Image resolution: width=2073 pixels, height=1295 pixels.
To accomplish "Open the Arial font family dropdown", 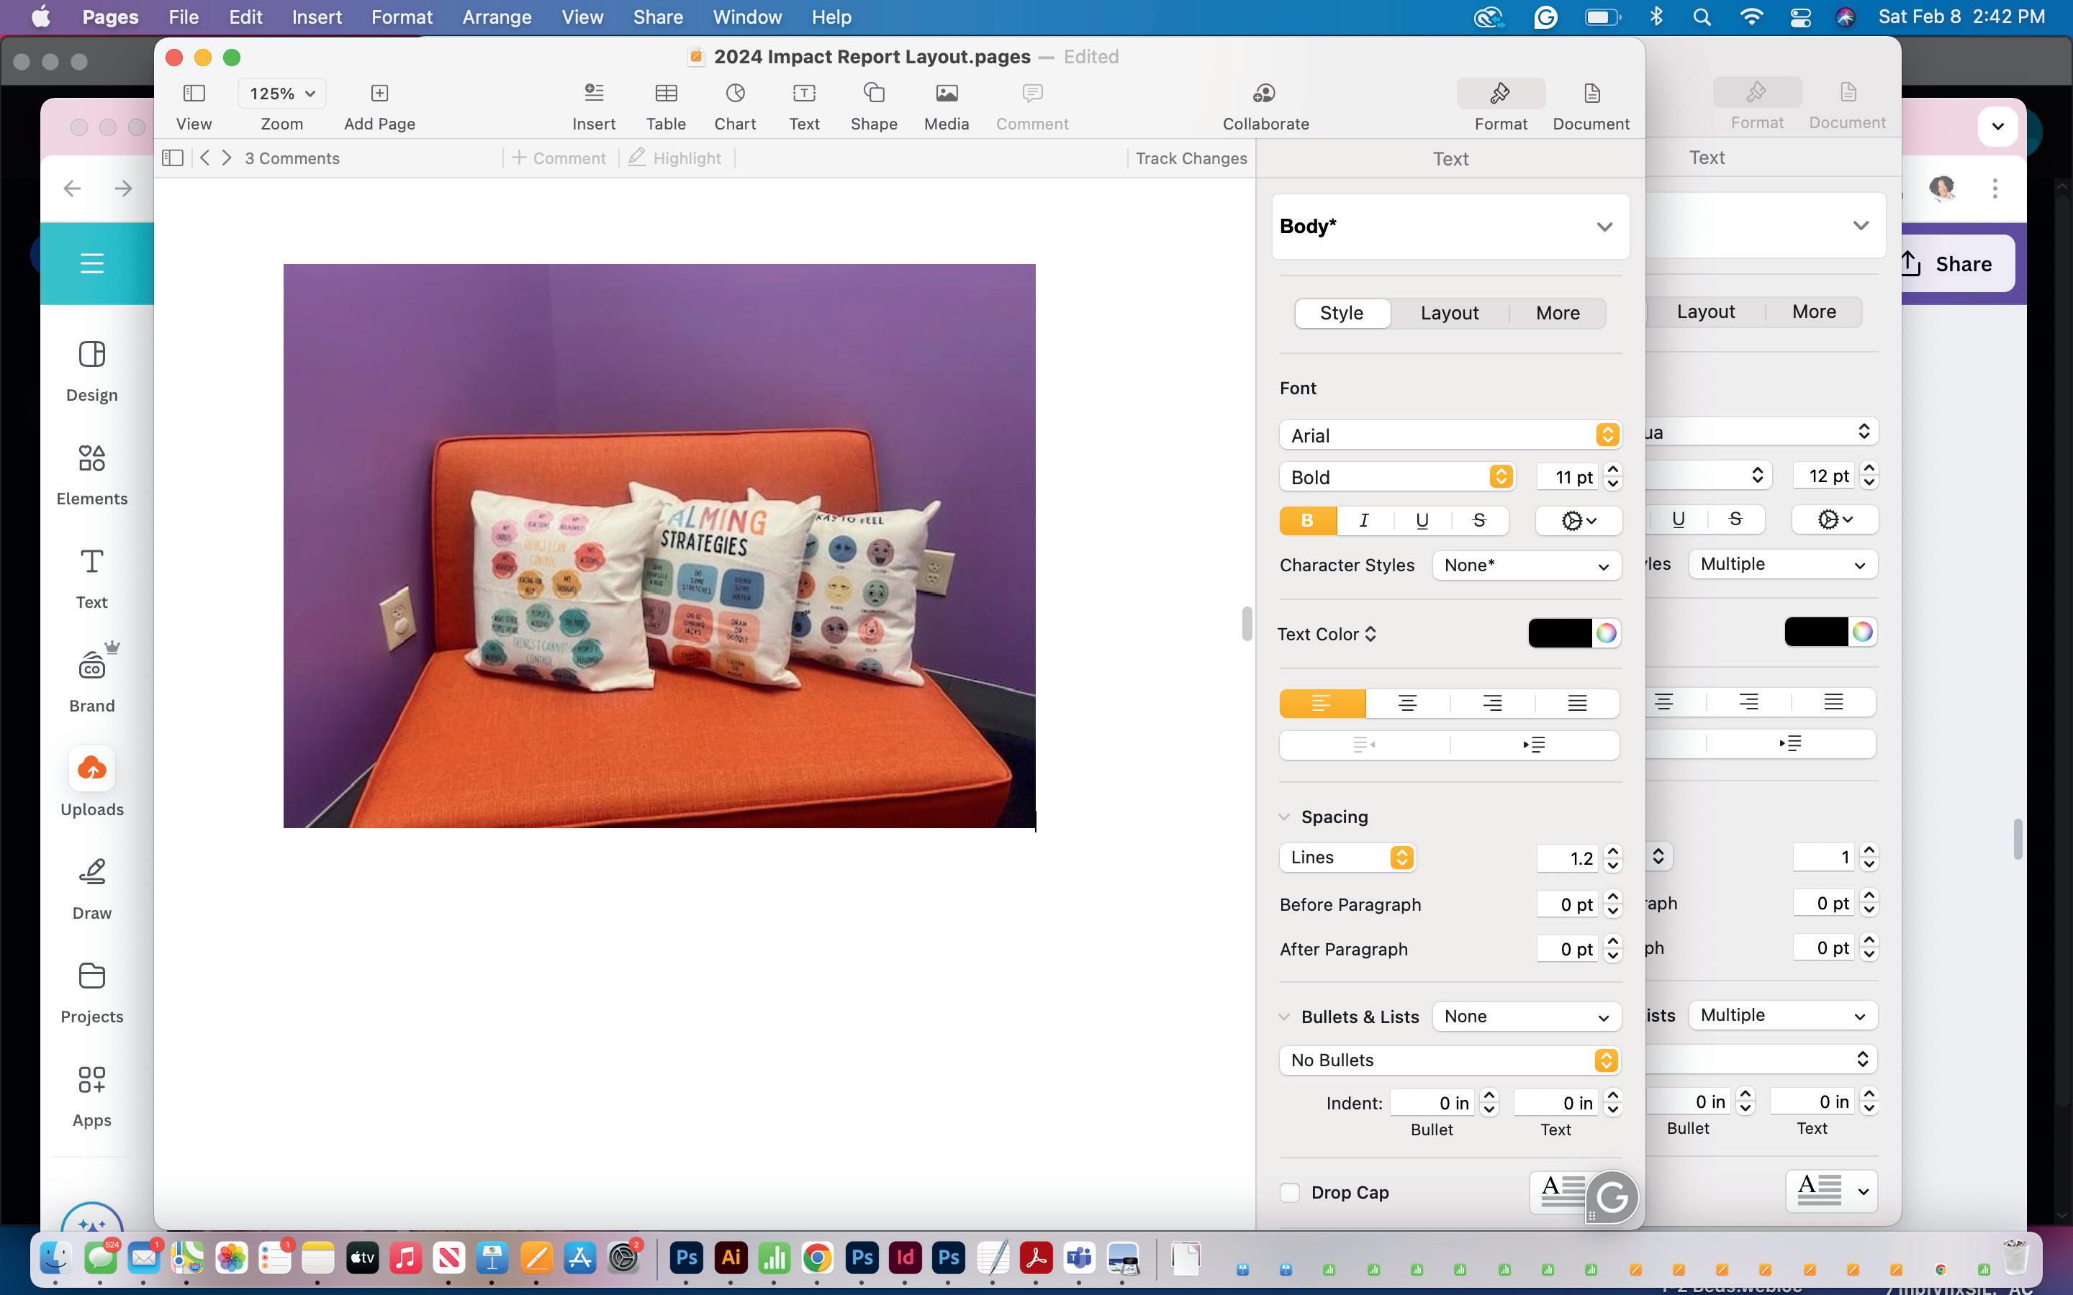I will point(1450,435).
